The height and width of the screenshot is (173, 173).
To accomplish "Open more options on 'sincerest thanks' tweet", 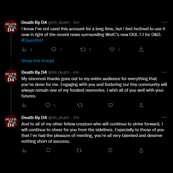I will point(164,72).
